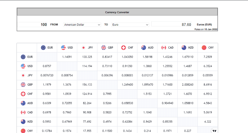Screen dimensions: 248x133
Task: Select CAD to CNY rate 5.0619
Action: tap(208, 112)
